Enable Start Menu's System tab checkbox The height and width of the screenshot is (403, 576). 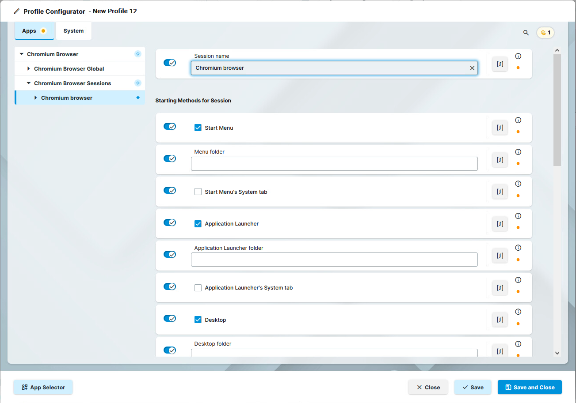198,192
